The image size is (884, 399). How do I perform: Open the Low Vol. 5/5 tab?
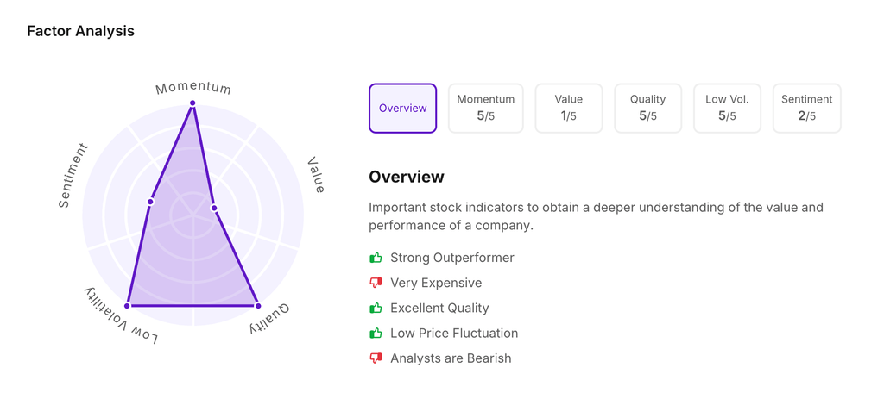(x=727, y=109)
